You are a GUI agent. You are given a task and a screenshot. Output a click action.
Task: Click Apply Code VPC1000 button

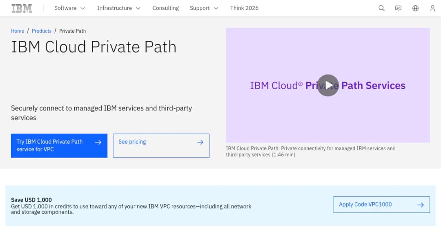point(381,204)
